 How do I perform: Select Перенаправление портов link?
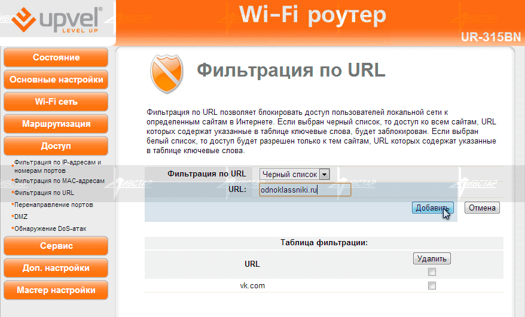point(53,205)
